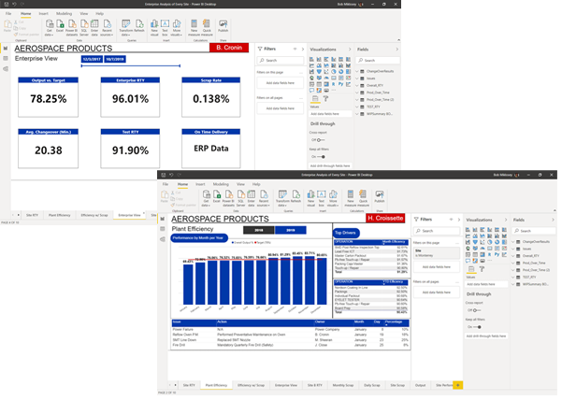Select Site RTY page tab in lower window
Viewport: 562px width, 400px height.
click(189, 385)
